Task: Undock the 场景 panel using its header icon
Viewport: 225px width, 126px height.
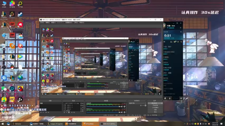Action: [x=61, y=101]
